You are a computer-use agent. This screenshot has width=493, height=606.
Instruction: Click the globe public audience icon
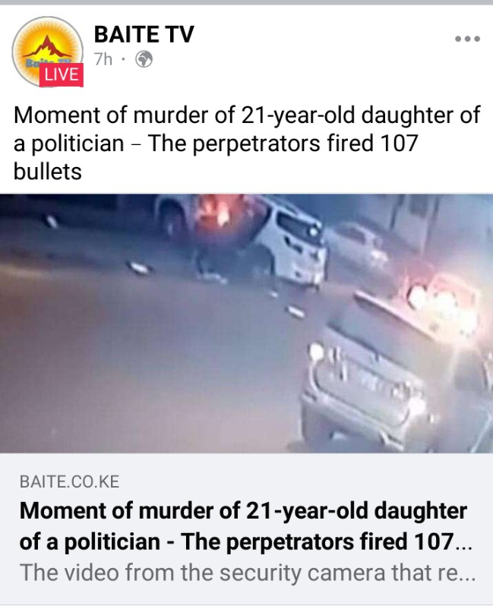(144, 59)
